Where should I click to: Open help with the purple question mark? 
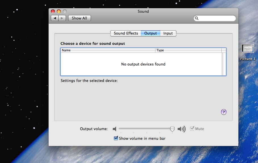pyautogui.click(x=224, y=112)
